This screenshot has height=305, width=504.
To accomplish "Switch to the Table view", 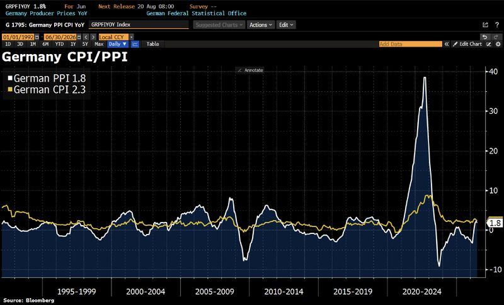I will click(152, 44).
